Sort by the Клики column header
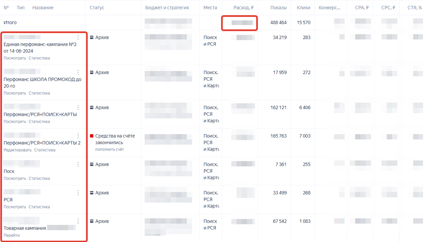 (303, 8)
